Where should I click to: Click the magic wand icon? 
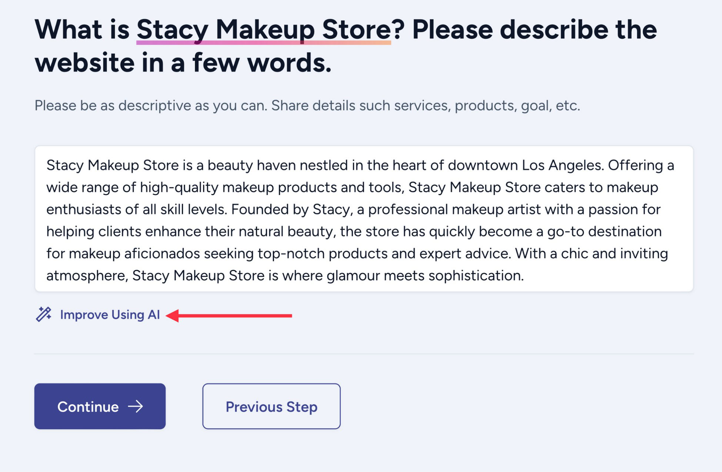click(x=44, y=315)
